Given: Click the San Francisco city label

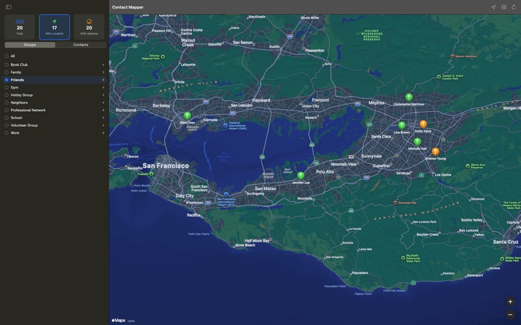Looking at the screenshot, I should 166,166.
